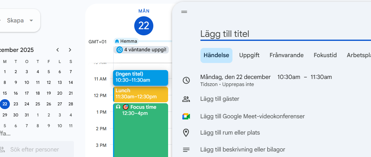Image resolution: width=371 pixels, height=157 pixels.
Task: Click the Google Meet camera icon
Action: pyautogui.click(x=186, y=116)
